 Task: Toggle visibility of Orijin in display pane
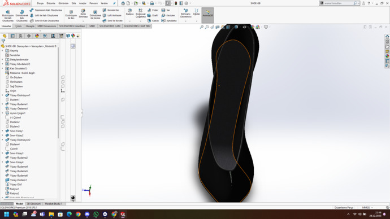click(x=63, y=91)
